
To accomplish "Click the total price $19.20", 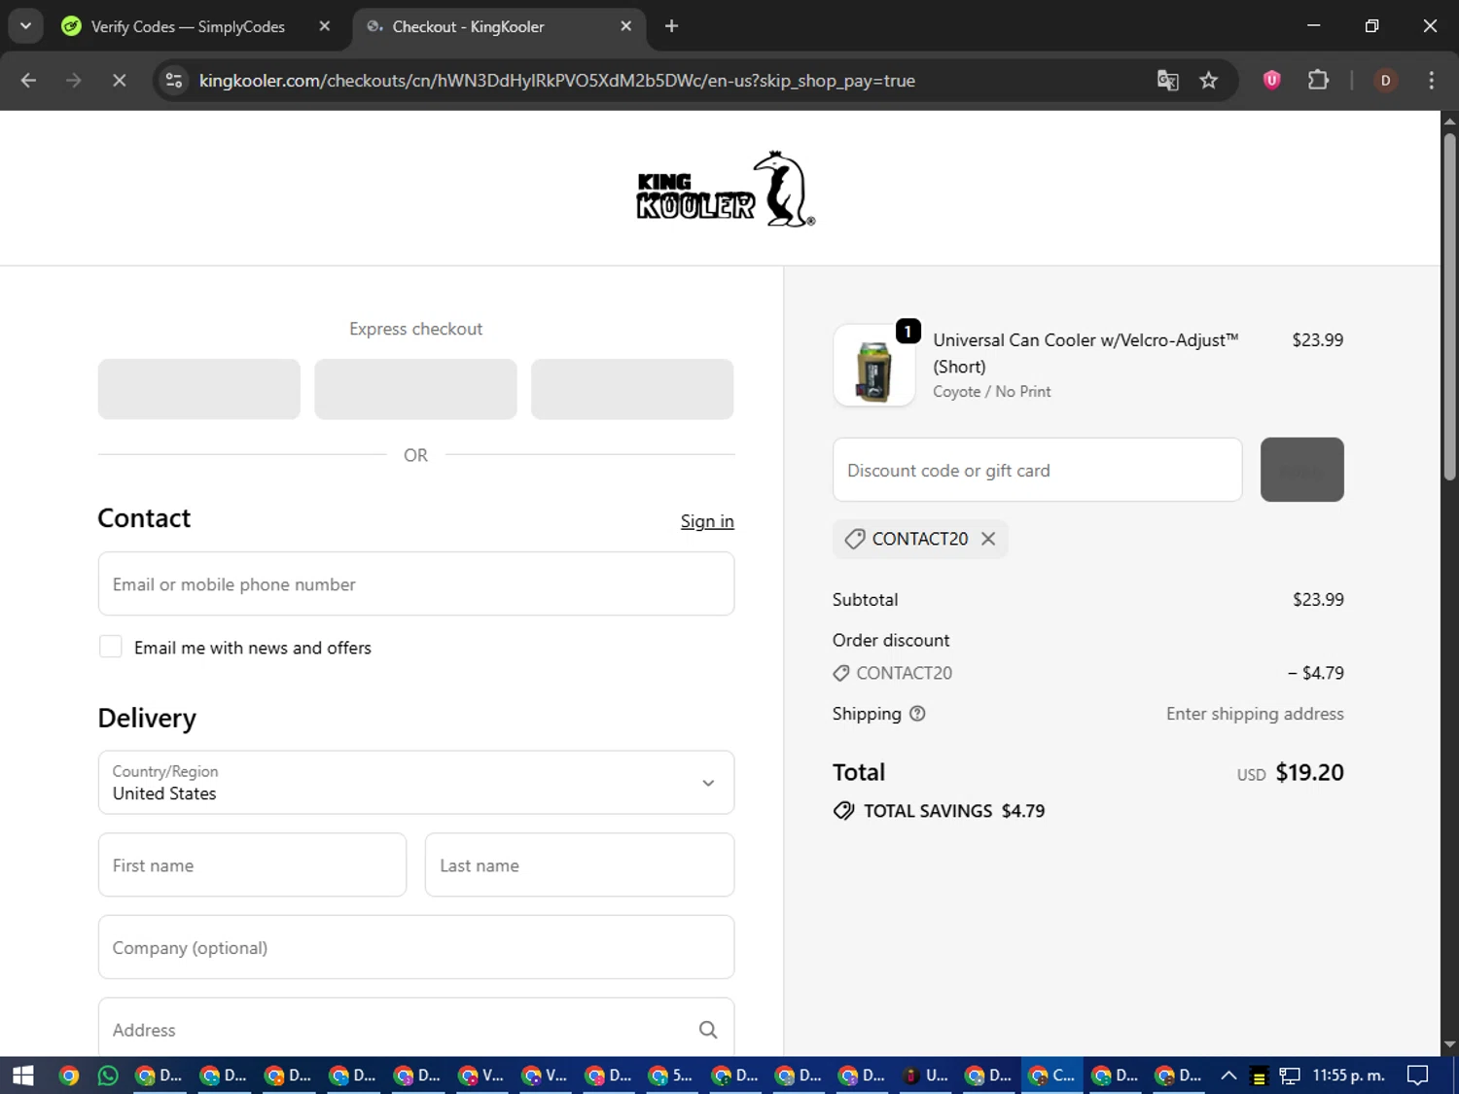I will (x=1309, y=772).
